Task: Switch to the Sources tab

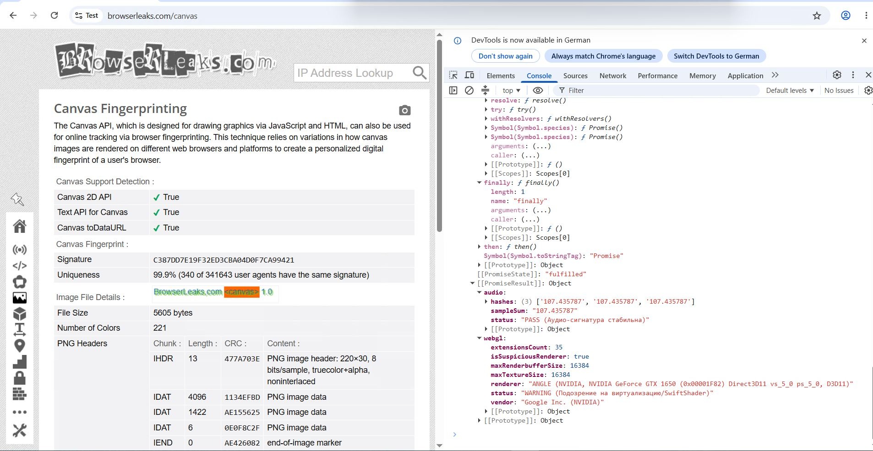Action: click(x=575, y=75)
